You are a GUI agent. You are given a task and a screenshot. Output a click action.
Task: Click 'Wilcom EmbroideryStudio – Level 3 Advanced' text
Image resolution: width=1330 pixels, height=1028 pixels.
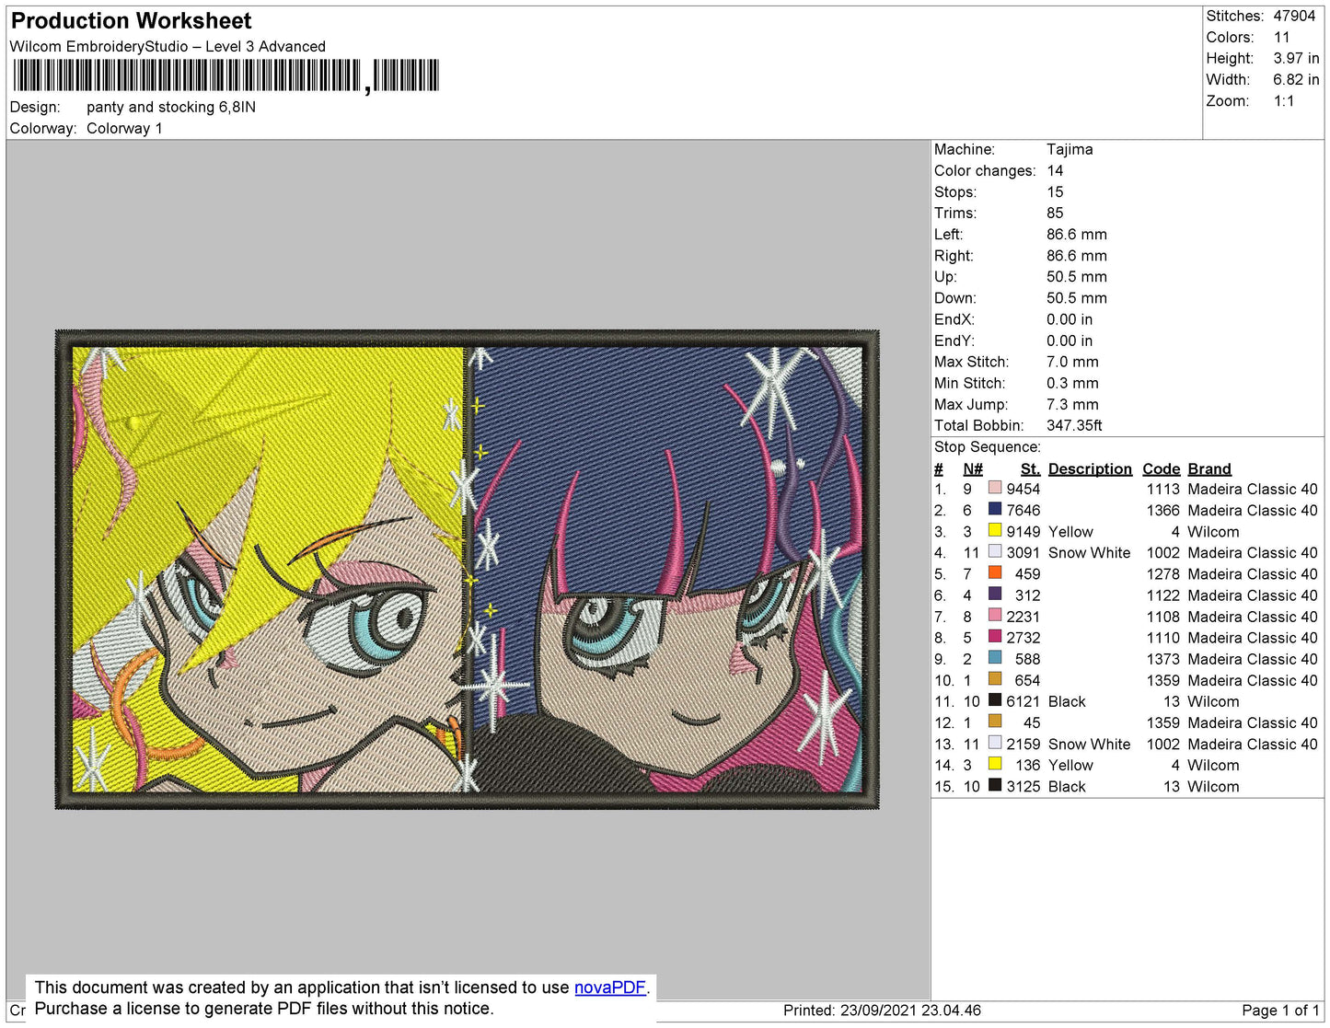pos(168,46)
